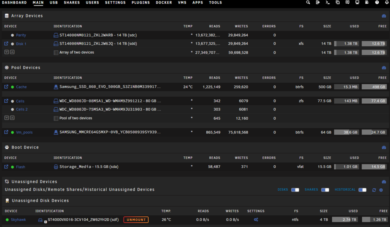Click the Cache temperature '24 °C'
This screenshot has height=227, width=390.
[188, 87]
